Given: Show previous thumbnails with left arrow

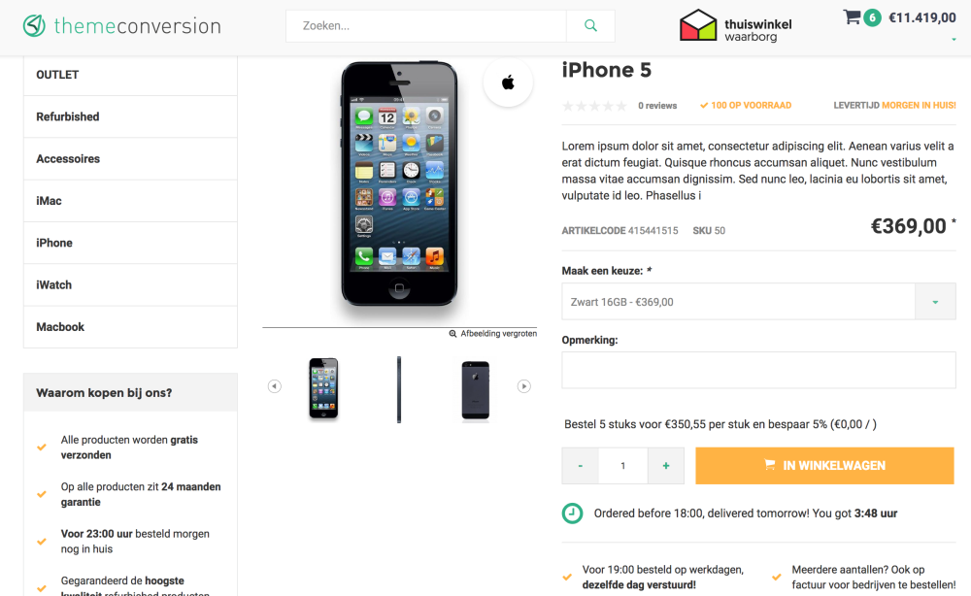Looking at the screenshot, I should click(x=275, y=386).
